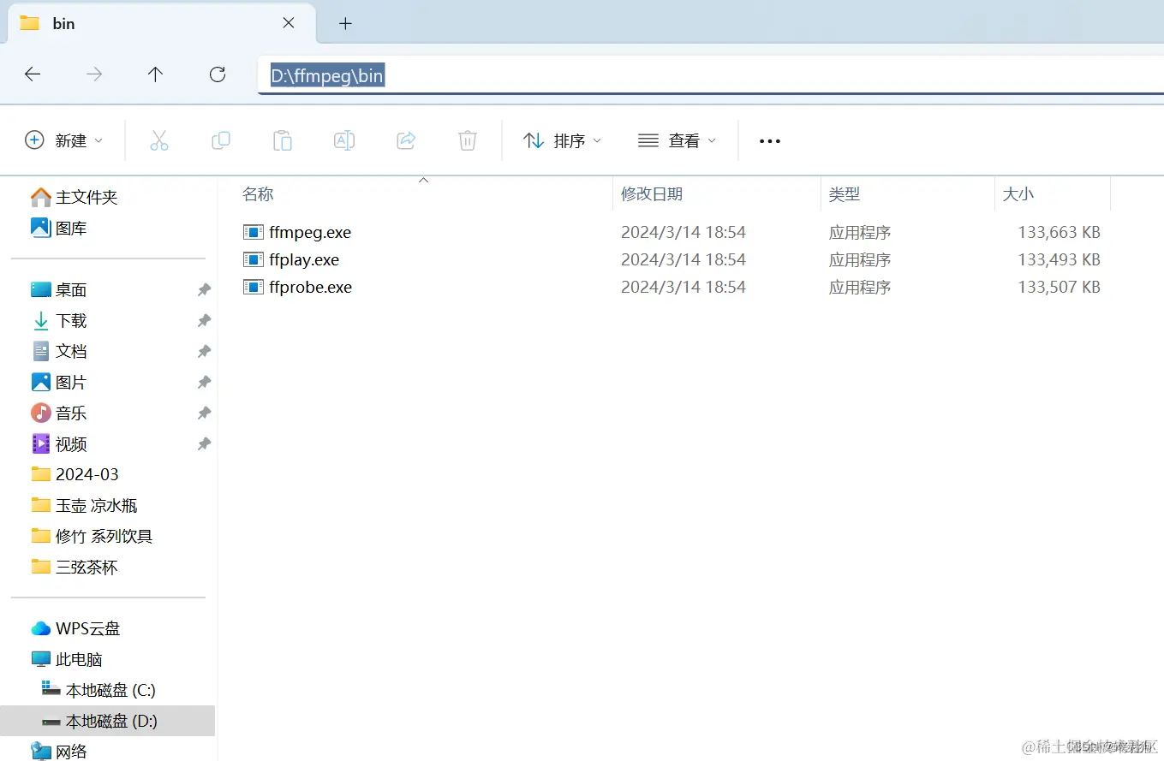Open 下载 in the sidebar
This screenshot has width=1164, height=761.
(59, 321)
